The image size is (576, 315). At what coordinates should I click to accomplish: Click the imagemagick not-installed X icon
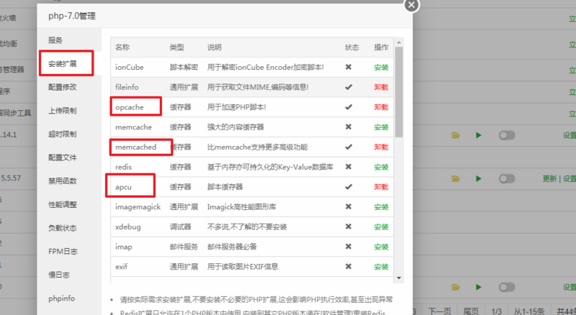click(348, 206)
